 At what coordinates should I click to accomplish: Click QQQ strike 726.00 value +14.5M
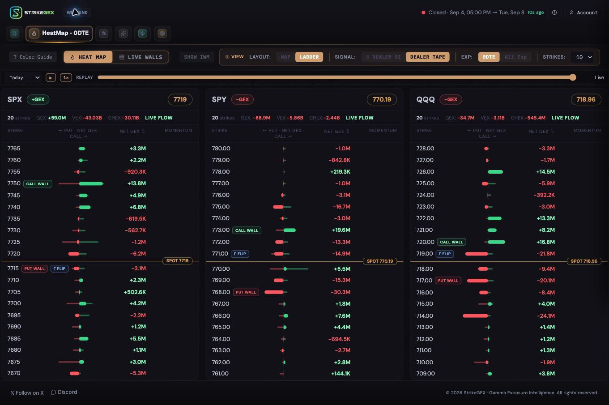(545, 172)
